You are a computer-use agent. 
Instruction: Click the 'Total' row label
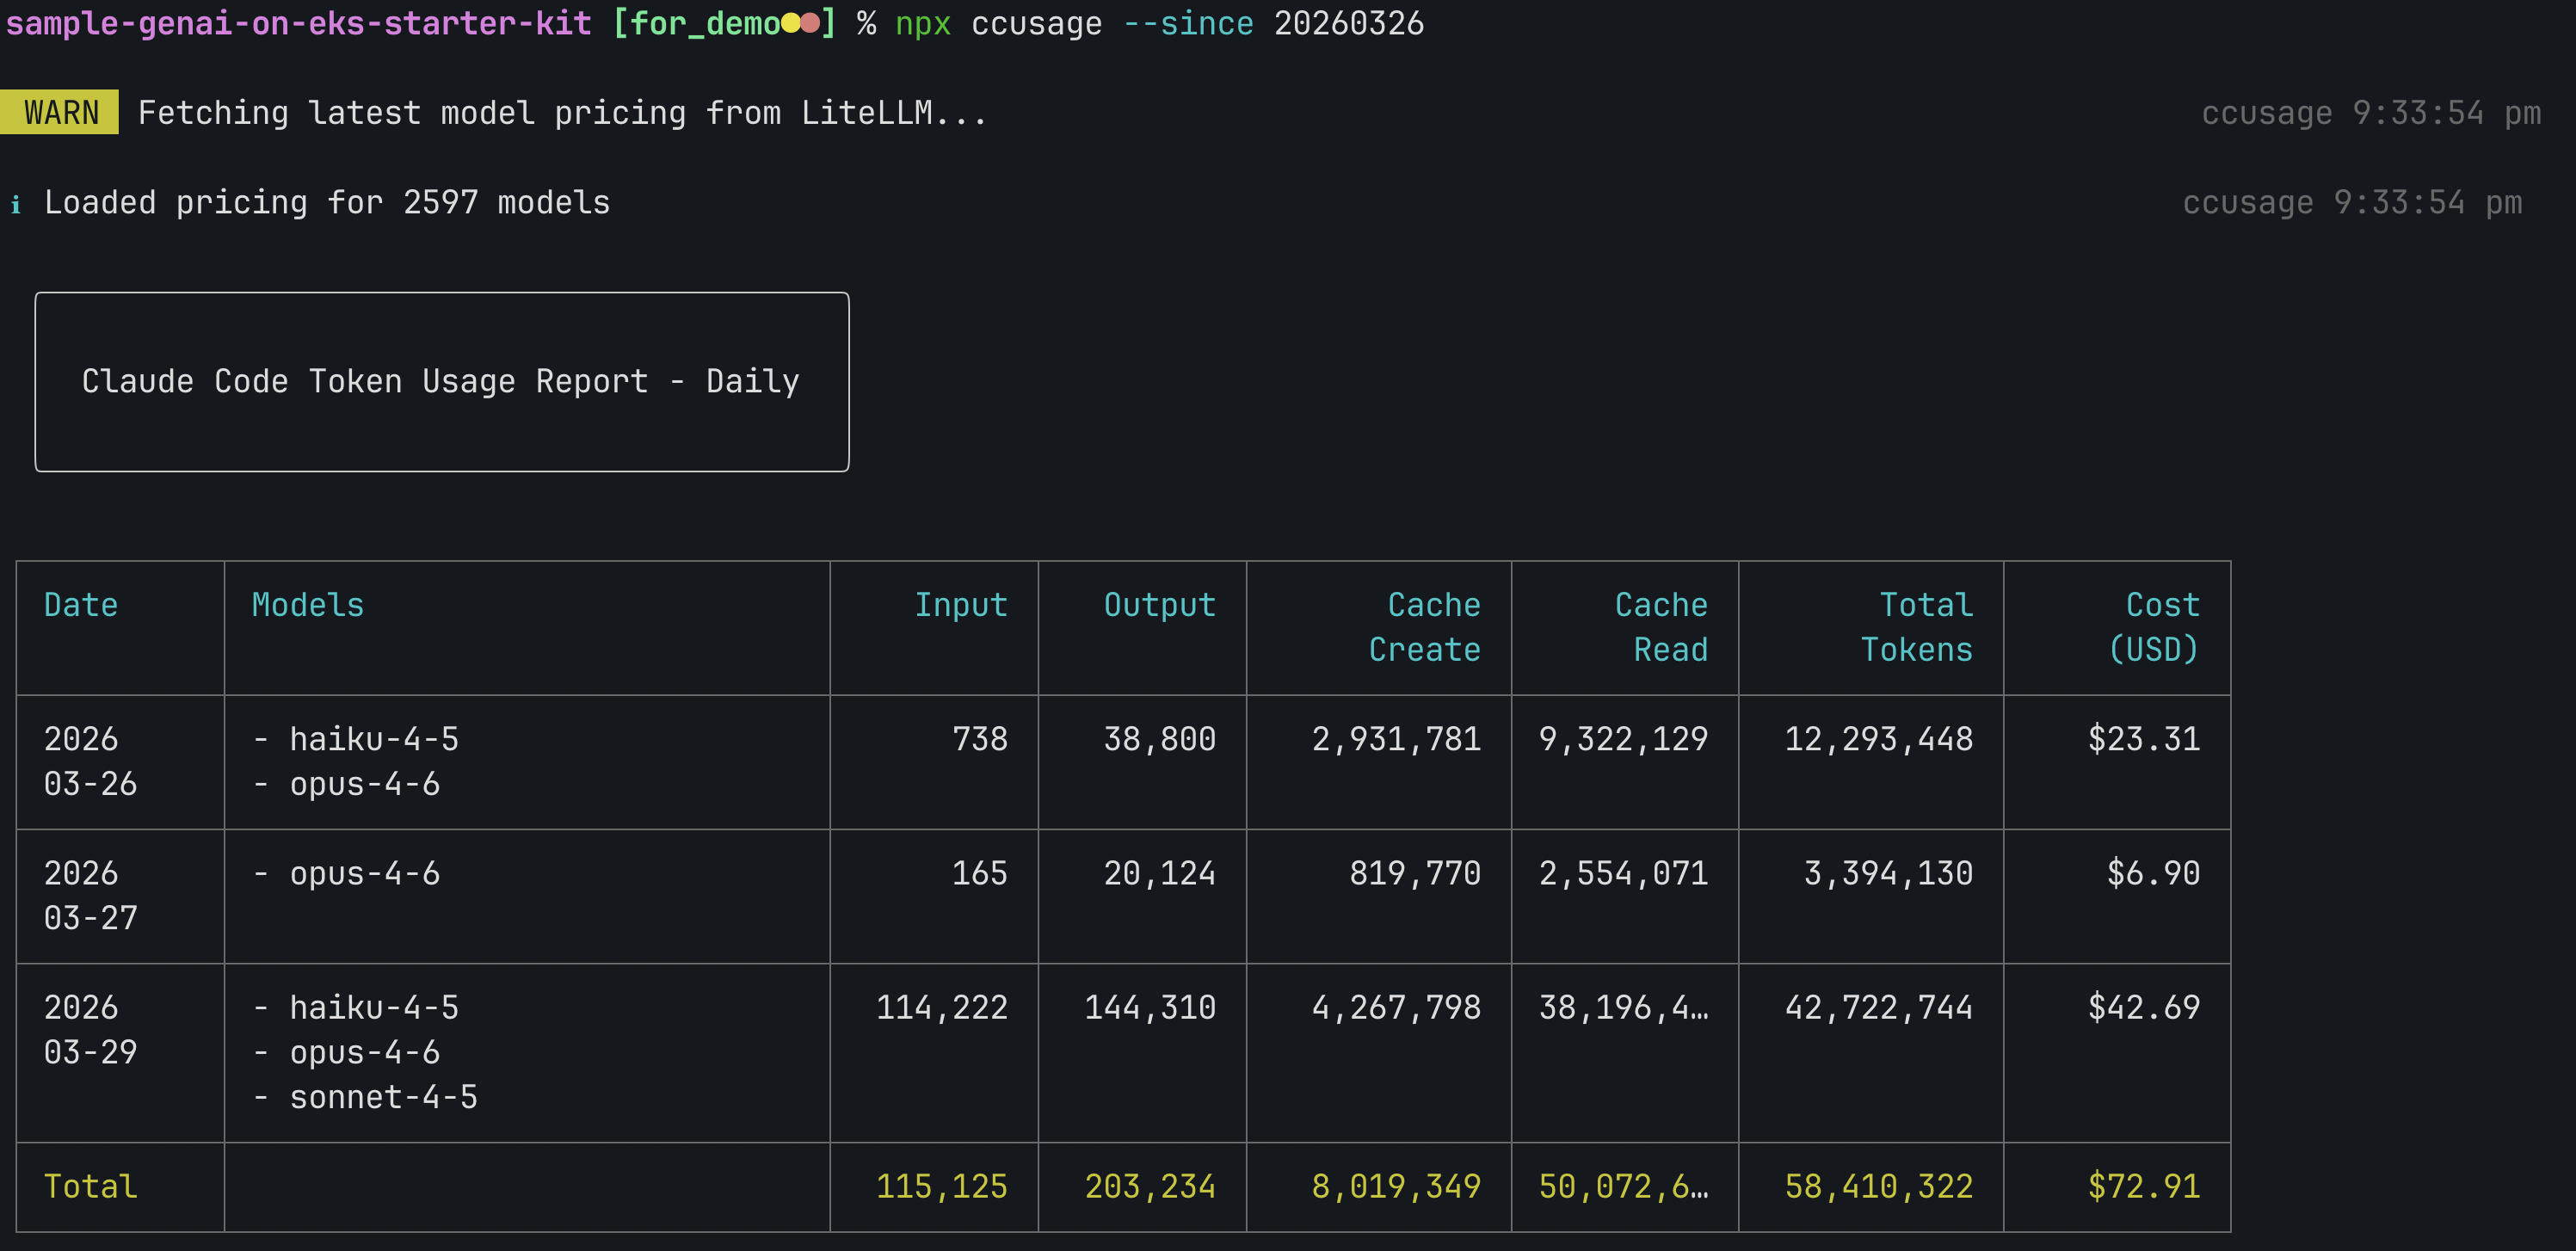(90, 1186)
